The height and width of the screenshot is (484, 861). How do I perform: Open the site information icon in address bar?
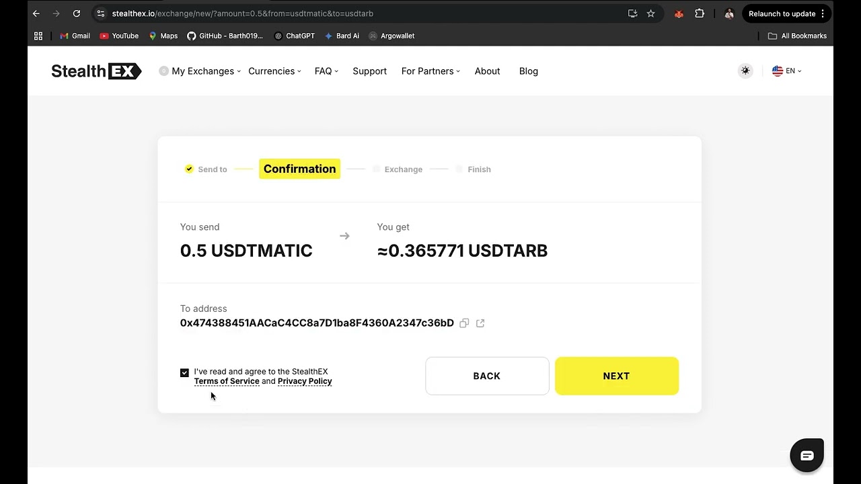pyautogui.click(x=100, y=13)
